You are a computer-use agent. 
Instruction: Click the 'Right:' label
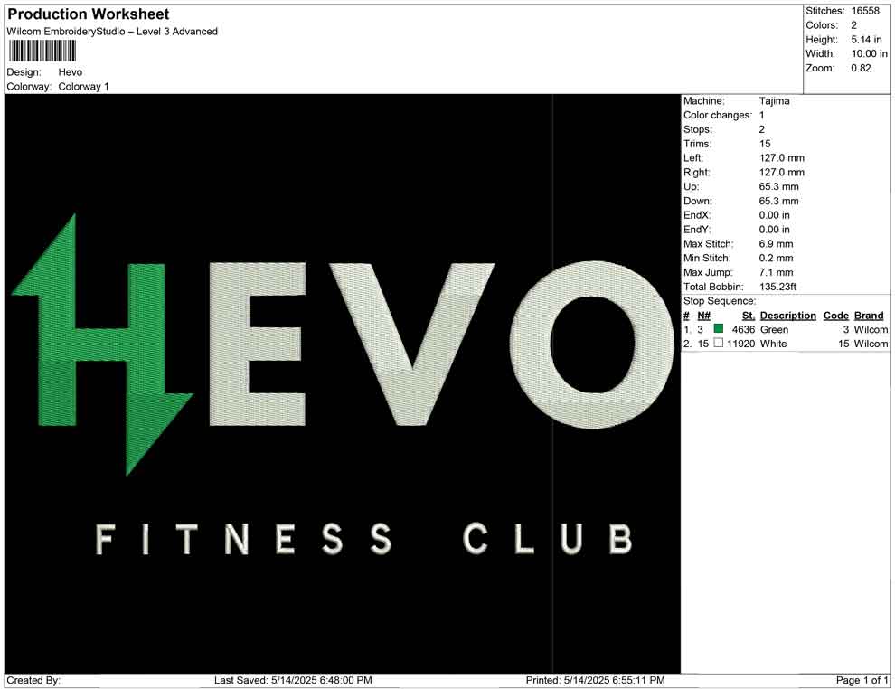[696, 173]
